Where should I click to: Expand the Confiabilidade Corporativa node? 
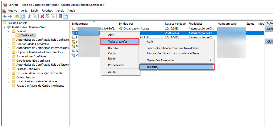pyautogui.click(x=9, y=44)
